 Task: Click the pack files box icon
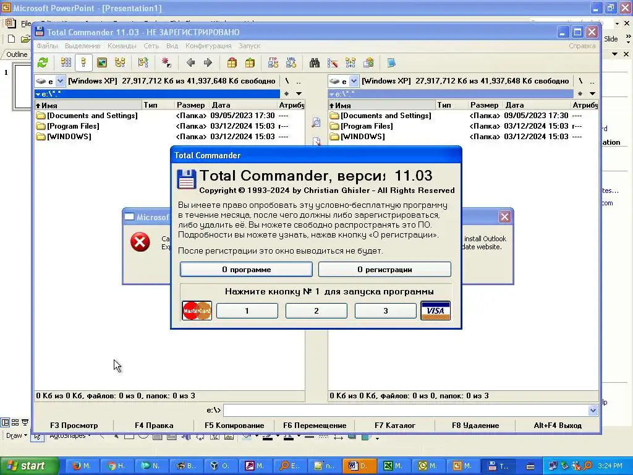point(232,62)
